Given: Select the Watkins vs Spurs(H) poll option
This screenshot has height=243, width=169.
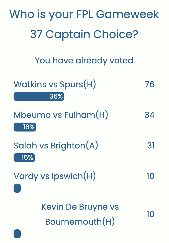Looking at the screenshot, I should (x=55, y=84).
